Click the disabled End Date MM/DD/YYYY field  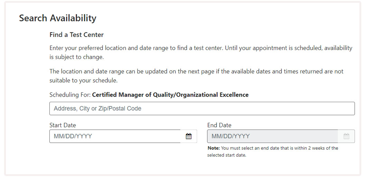pyautogui.click(x=273, y=136)
